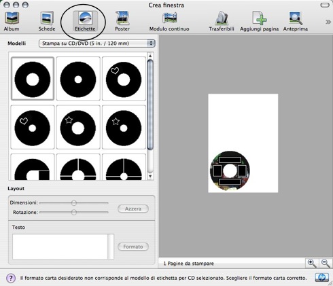Pick star CD template with small hole
Viewport: 333px width, 286px height.
pos(124,127)
